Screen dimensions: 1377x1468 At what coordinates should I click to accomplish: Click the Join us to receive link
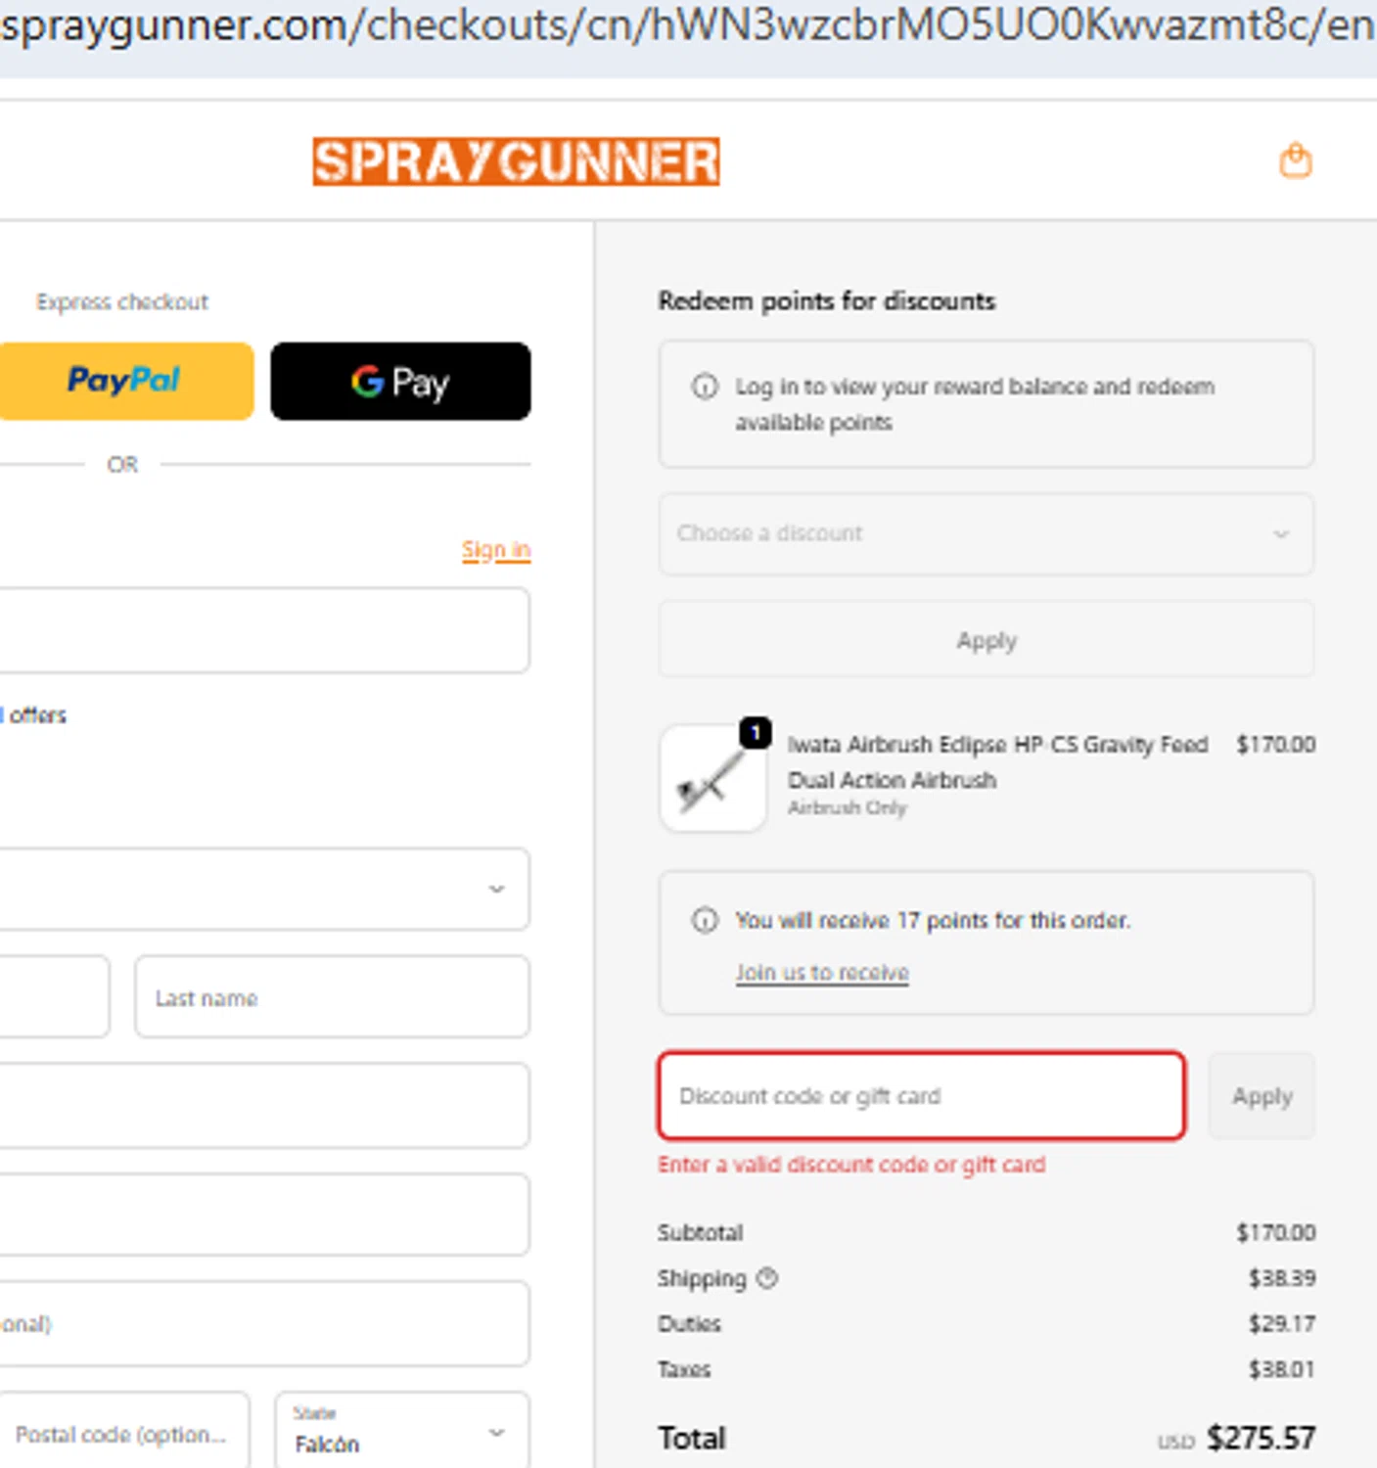point(822,973)
